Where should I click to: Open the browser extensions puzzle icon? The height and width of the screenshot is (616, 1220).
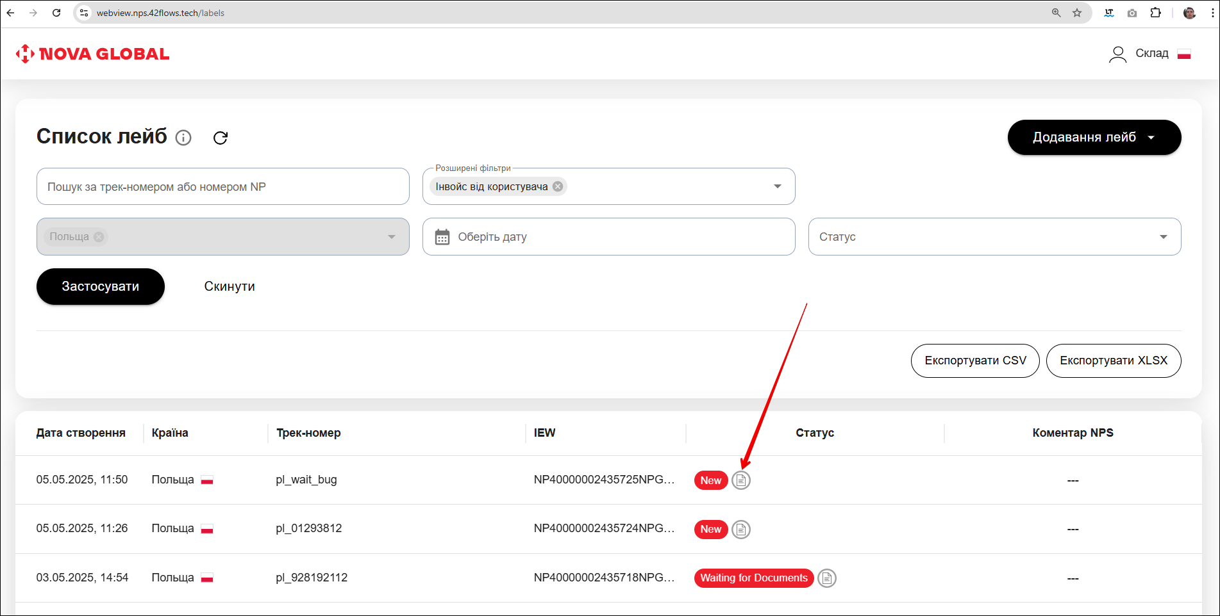1155,13
